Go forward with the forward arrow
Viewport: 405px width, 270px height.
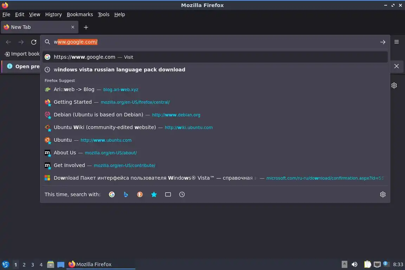[21, 42]
